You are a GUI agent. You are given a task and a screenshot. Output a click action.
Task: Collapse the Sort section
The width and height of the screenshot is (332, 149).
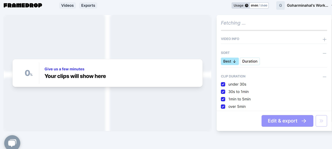coord(324,53)
